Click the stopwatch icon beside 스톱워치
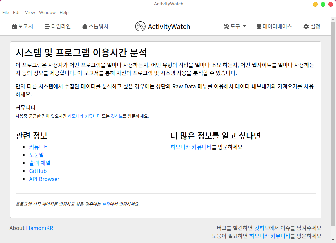This screenshot has height=243, width=336. [x=85, y=27]
